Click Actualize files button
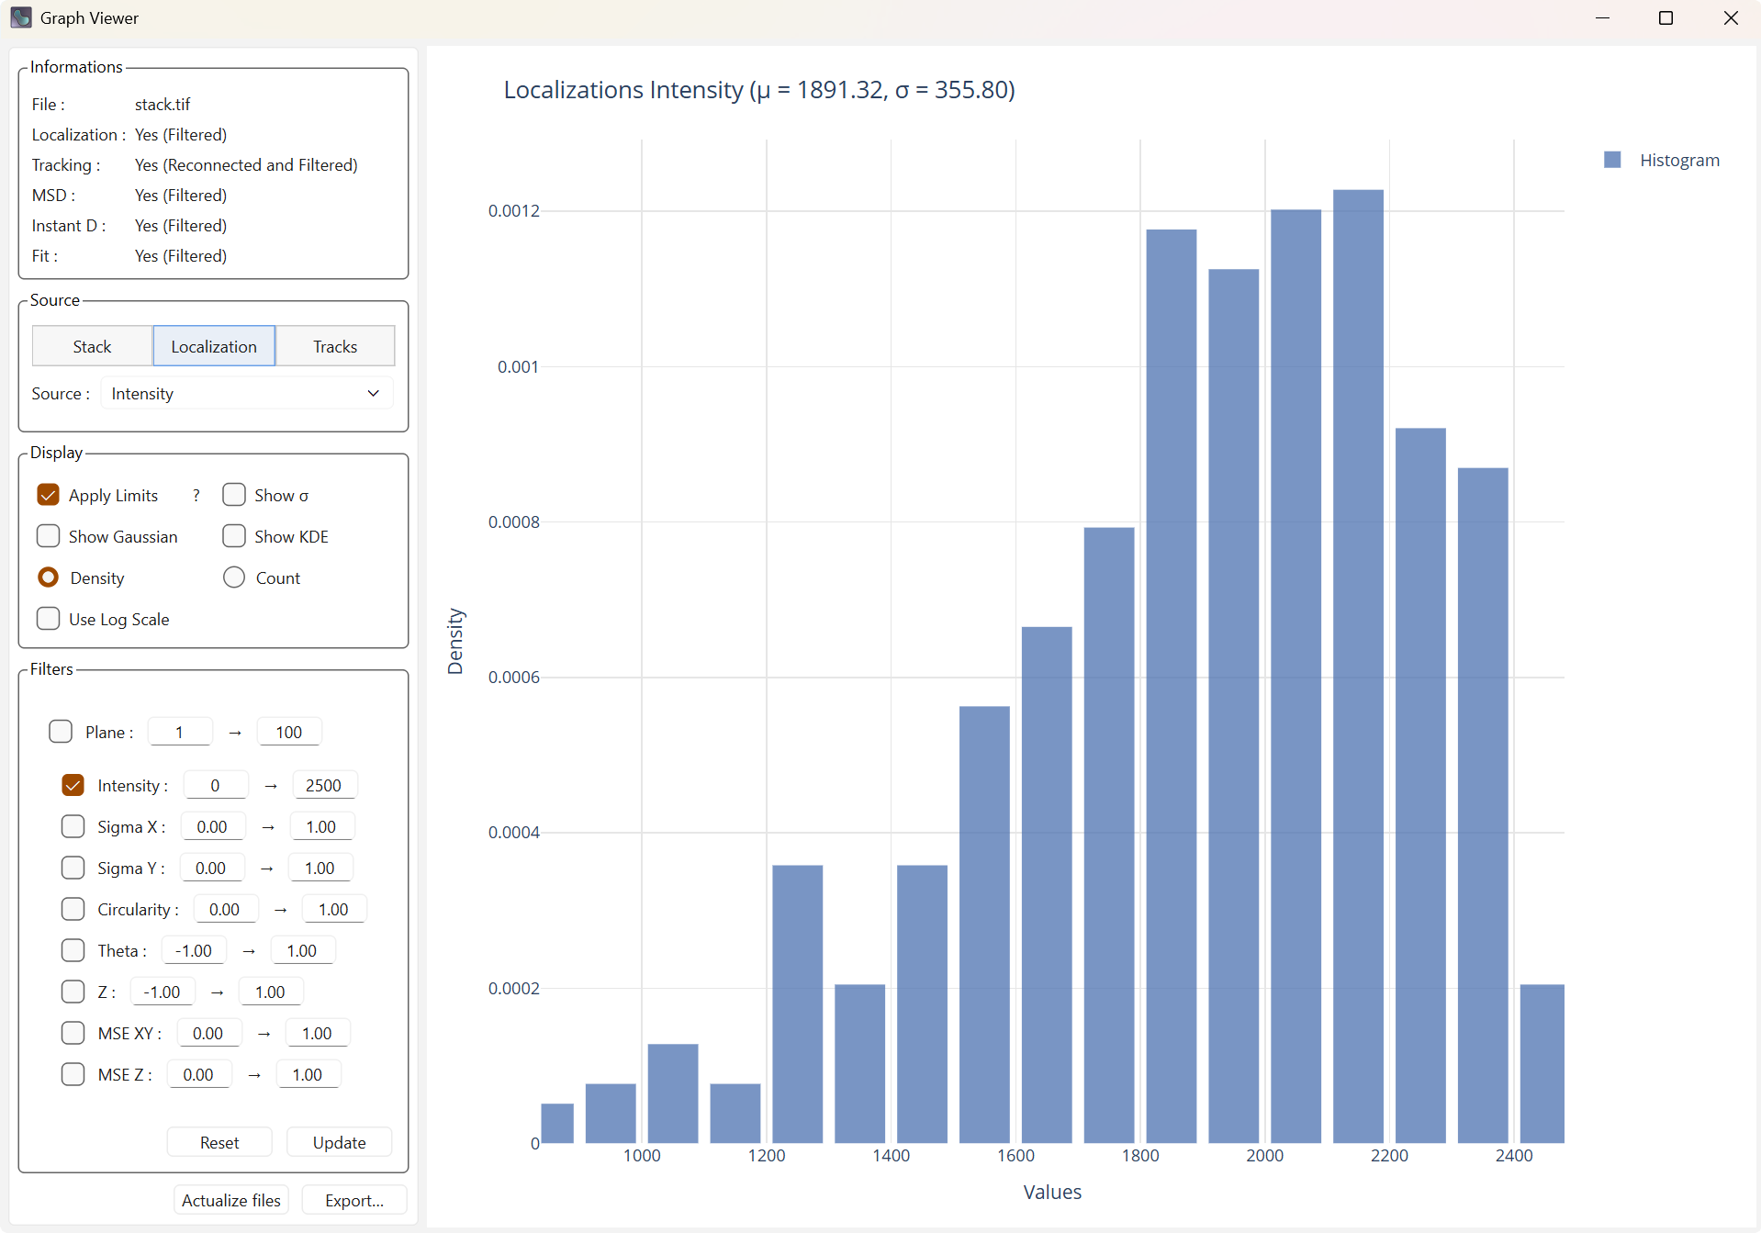The image size is (1761, 1233). coord(230,1200)
